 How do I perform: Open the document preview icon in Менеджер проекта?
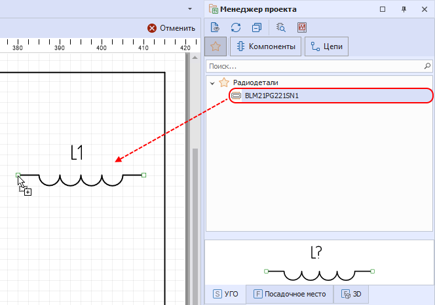pos(215,27)
